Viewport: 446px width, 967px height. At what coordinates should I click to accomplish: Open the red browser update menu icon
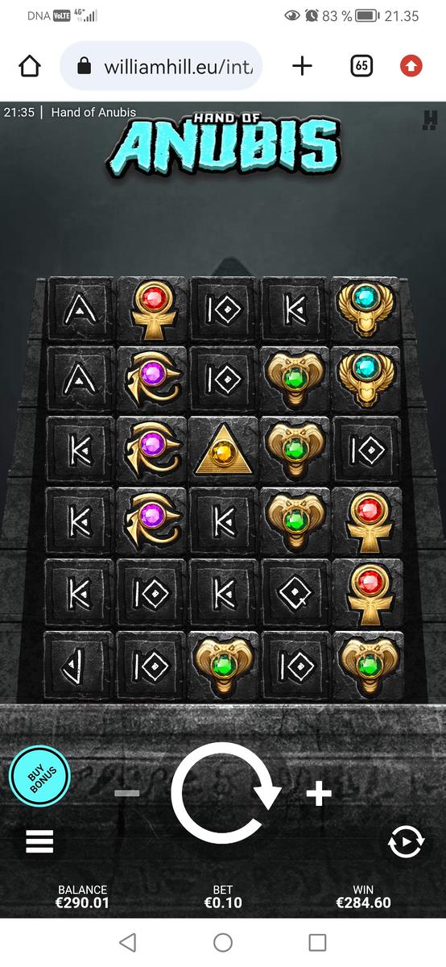[411, 66]
